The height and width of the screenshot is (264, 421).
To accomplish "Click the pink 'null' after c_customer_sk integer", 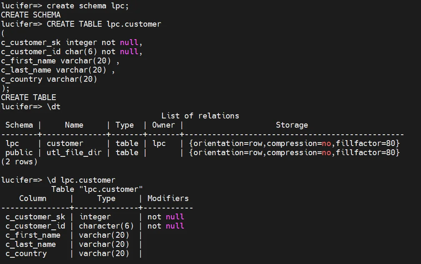I will coord(129,43).
